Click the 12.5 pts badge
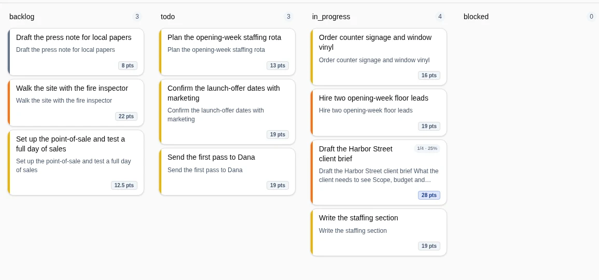The height and width of the screenshot is (280, 599). click(x=124, y=185)
